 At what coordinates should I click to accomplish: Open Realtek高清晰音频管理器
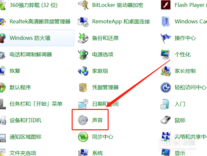(x=40, y=21)
